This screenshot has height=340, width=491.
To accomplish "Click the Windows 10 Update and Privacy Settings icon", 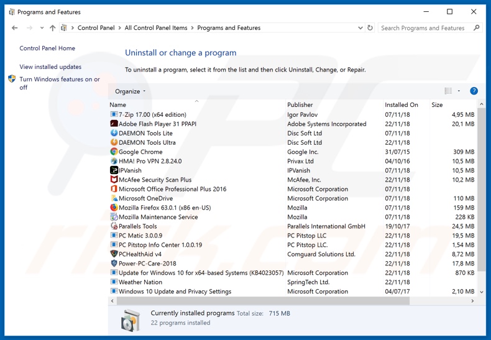I will click(114, 291).
